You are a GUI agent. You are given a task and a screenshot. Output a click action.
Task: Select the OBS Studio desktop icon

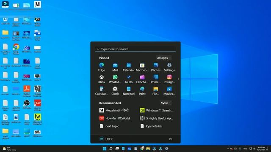point(27,104)
